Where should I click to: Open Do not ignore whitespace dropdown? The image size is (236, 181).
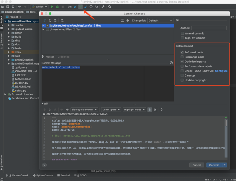pos(111,110)
